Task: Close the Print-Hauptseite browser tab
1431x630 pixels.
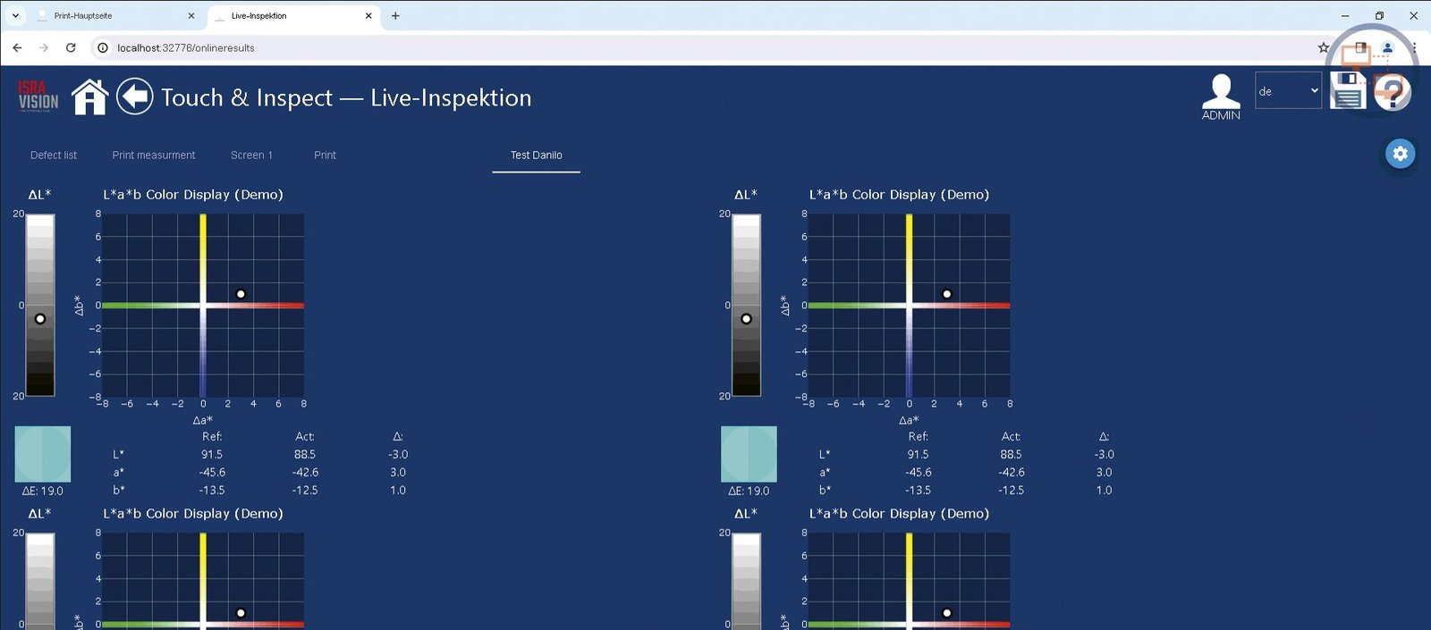Action: 191,15
